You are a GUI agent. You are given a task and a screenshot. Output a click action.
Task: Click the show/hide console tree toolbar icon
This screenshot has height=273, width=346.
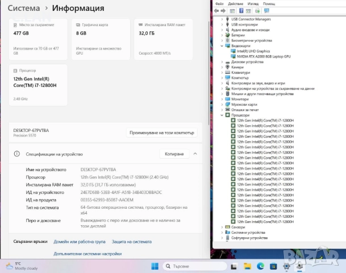pos(232,11)
